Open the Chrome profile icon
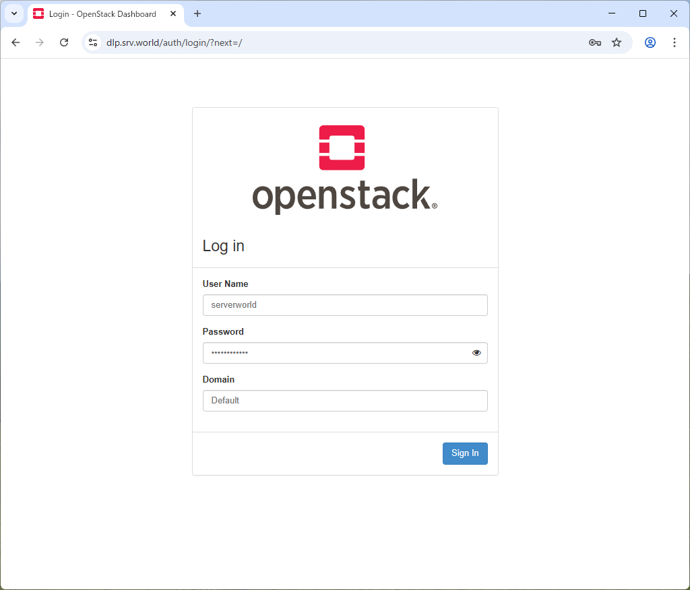Viewport: 690px width, 590px height. coord(650,42)
